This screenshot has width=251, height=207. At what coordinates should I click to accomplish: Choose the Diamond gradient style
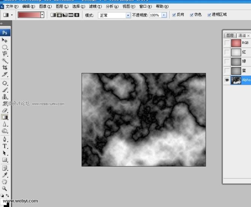click(77, 15)
